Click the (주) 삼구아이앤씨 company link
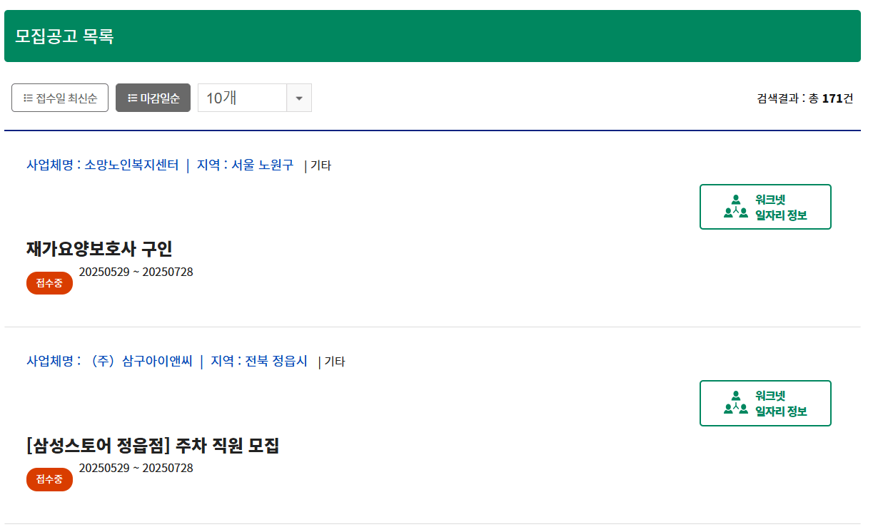Viewport: 893px width, 527px height. pyautogui.click(x=141, y=361)
